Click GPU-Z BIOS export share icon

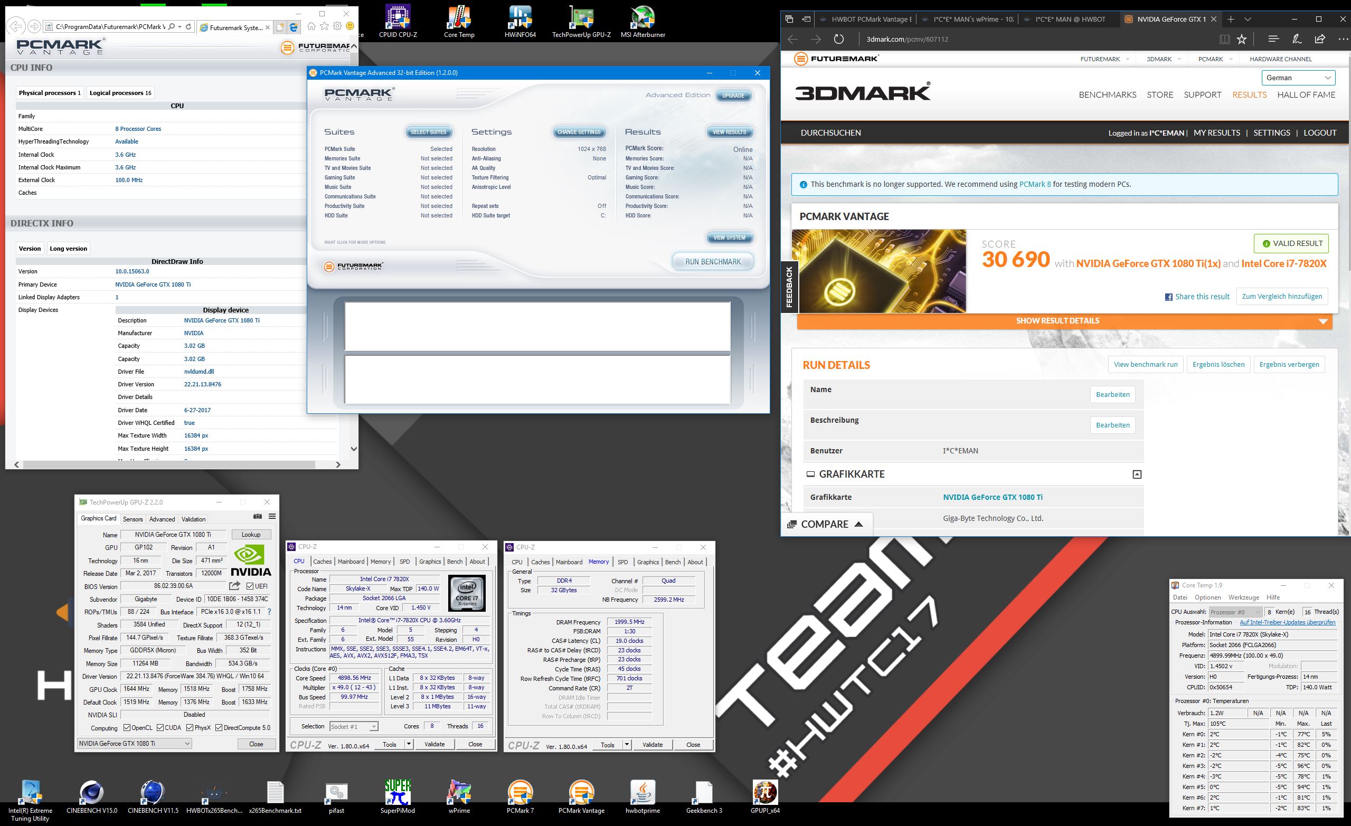point(235,586)
